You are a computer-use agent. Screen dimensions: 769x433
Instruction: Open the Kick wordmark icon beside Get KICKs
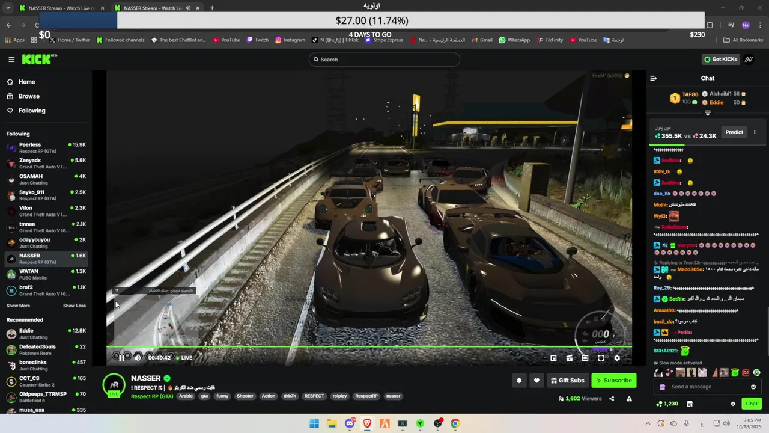[749, 60]
